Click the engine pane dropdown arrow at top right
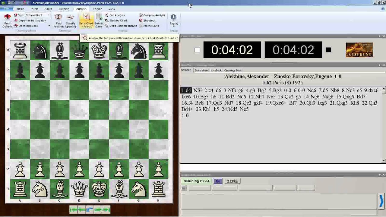This screenshot has height=217, width=386. 379,175
